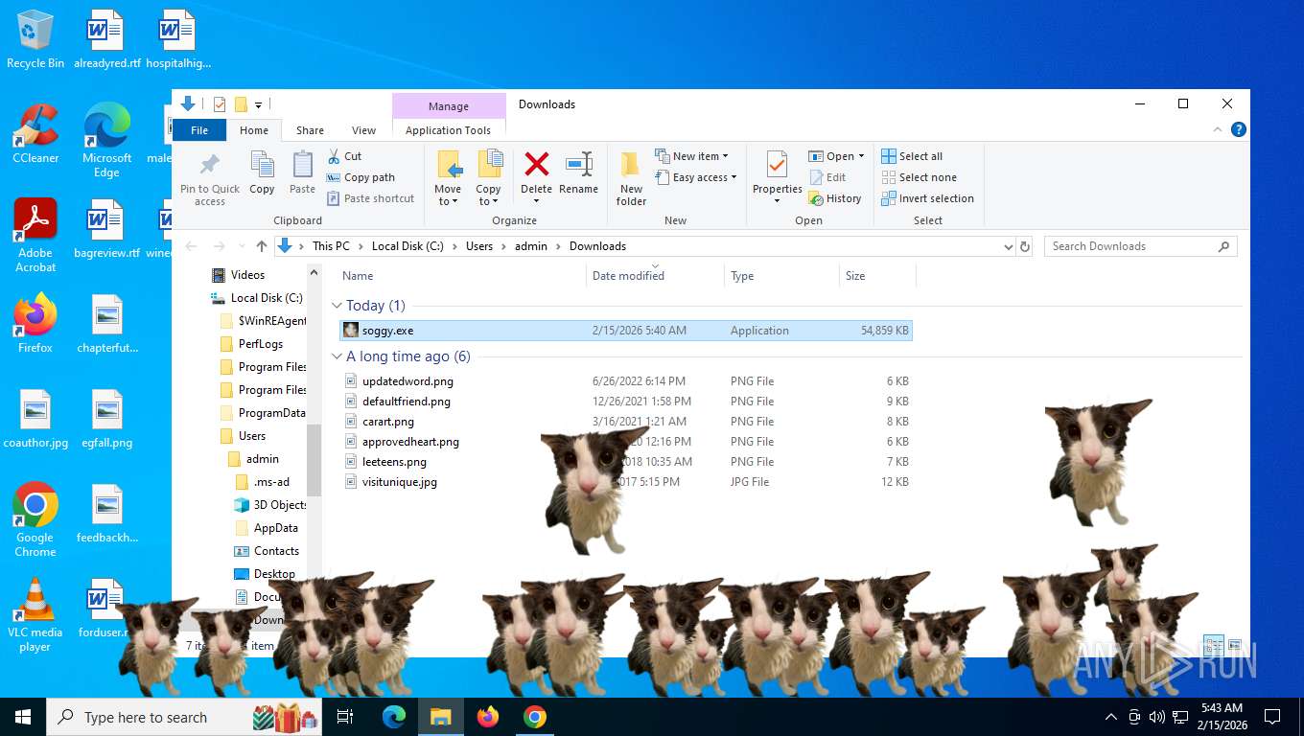Click the Windows Start button
This screenshot has height=736, width=1304.
tap(23, 717)
